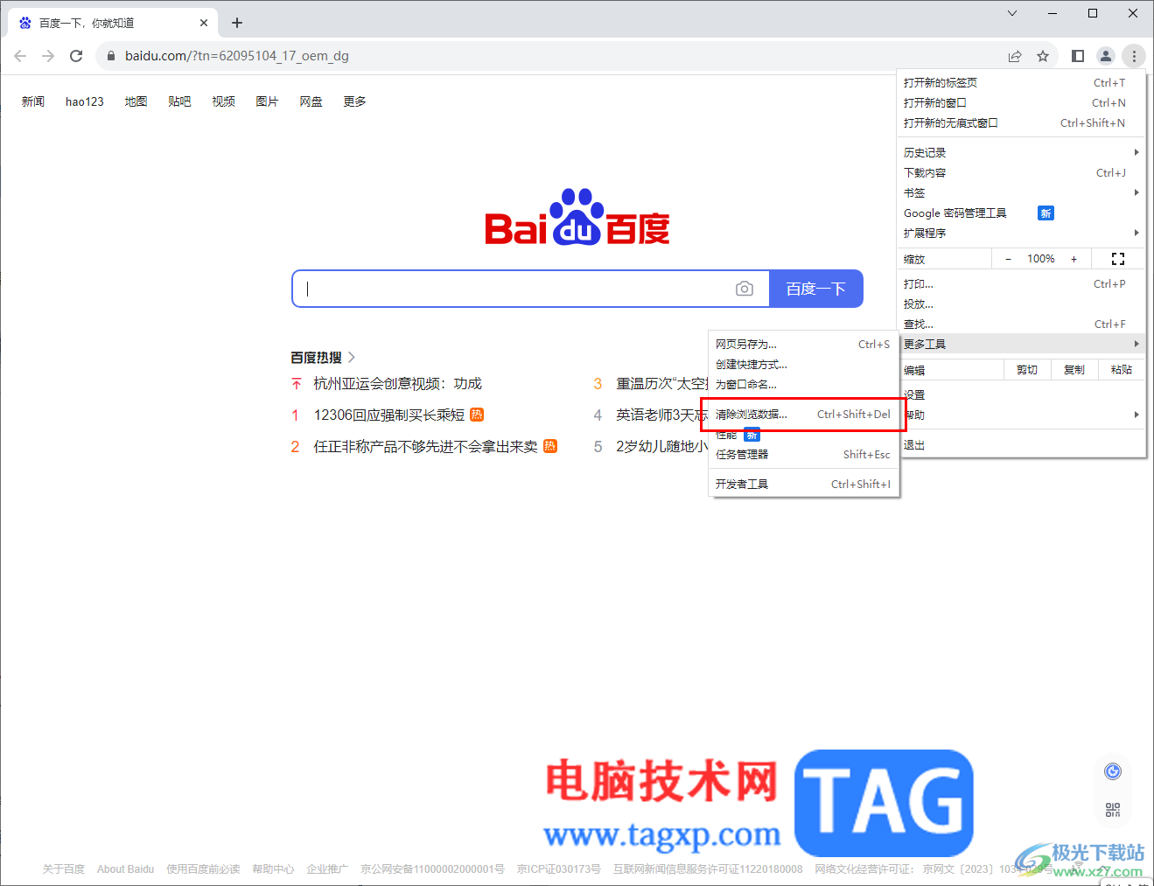
Task: Choose 查找... from the menu
Action: point(1022,324)
